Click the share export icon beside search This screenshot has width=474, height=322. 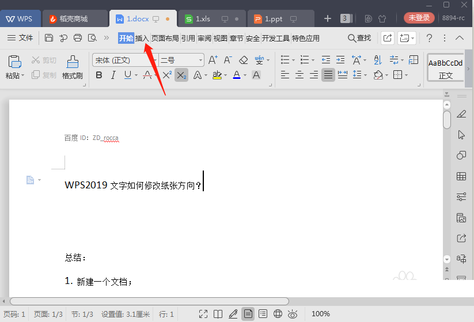tap(387, 38)
